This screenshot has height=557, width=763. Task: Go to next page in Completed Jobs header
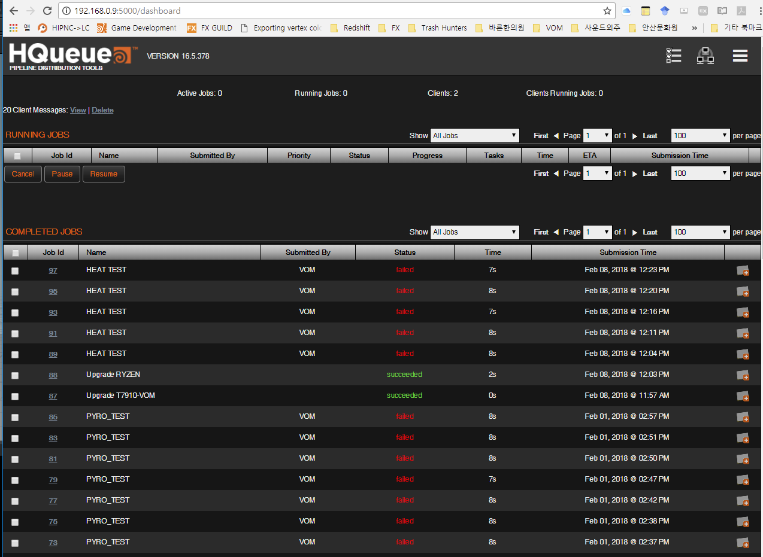pyautogui.click(x=635, y=232)
